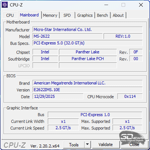The width and height of the screenshot is (150, 150).
Task: Click max supported link speed 2.5 GT/s
Action: pyautogui.click(x=127, y=128)
